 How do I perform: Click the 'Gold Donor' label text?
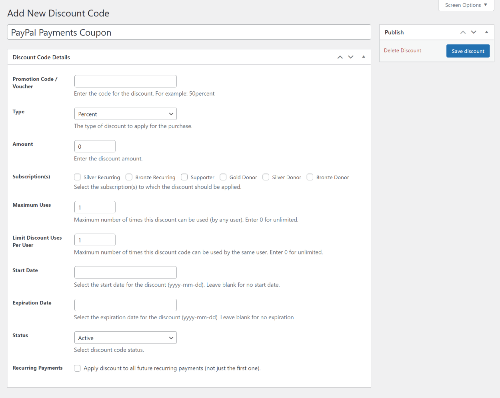click(243, 178)
